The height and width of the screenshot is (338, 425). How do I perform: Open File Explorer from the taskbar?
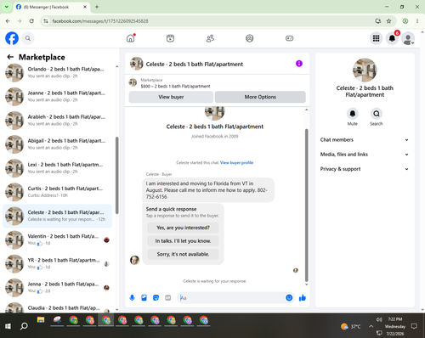[x=41, y=320]
